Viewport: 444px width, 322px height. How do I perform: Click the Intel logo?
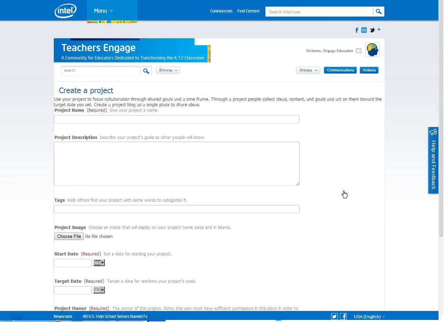[65, 11]
